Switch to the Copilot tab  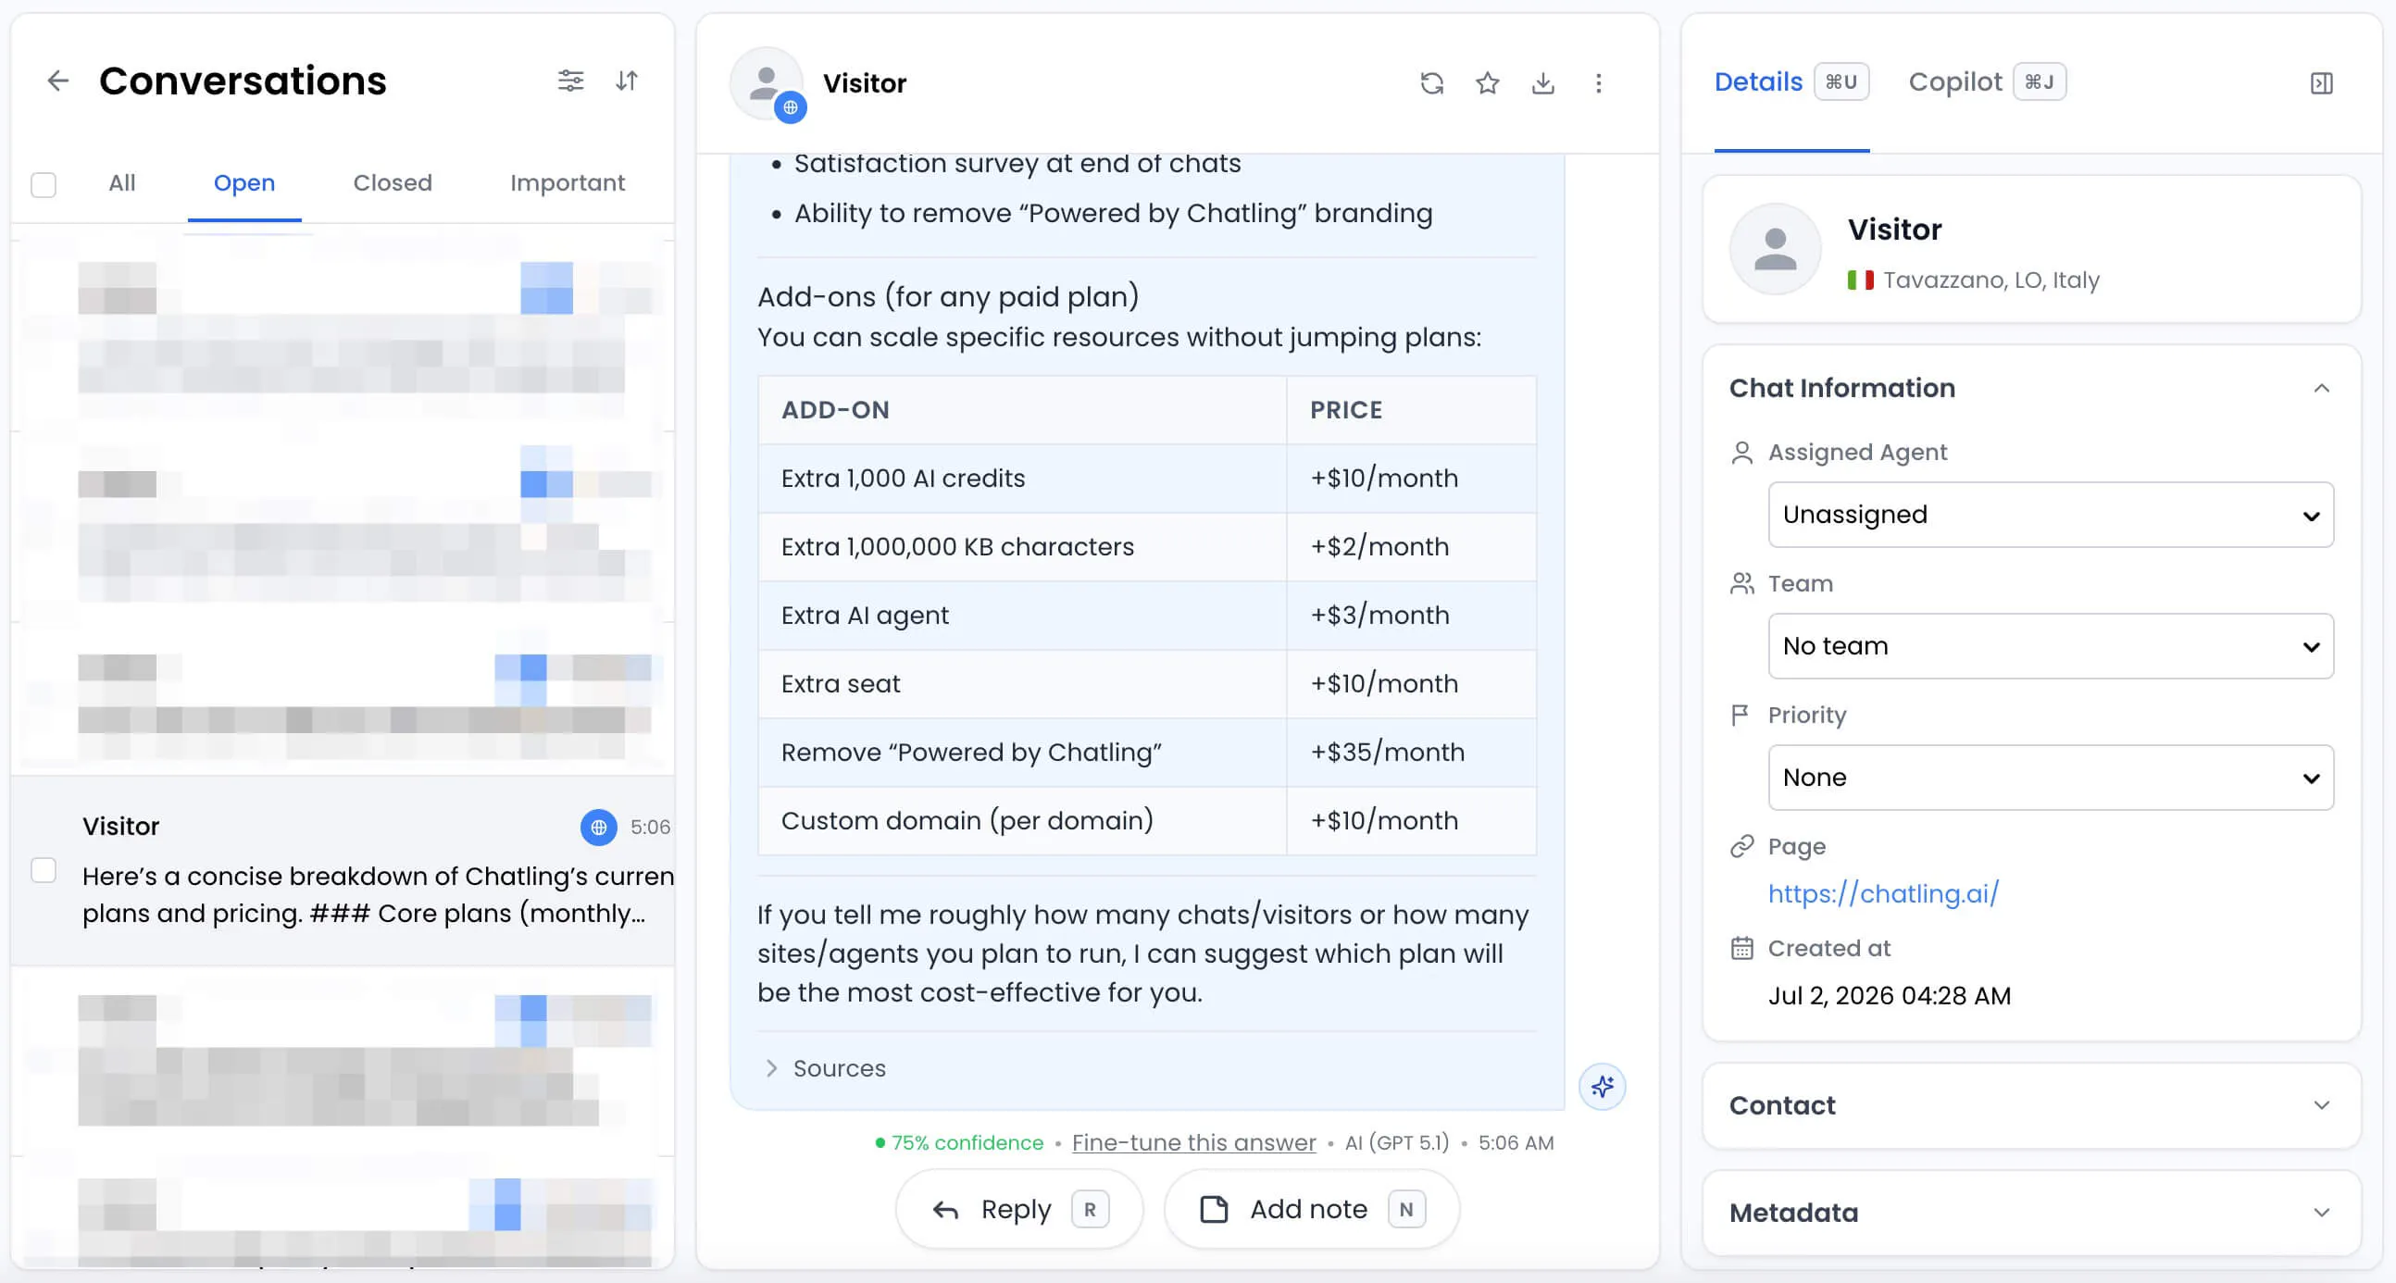tap(1987, 81)
